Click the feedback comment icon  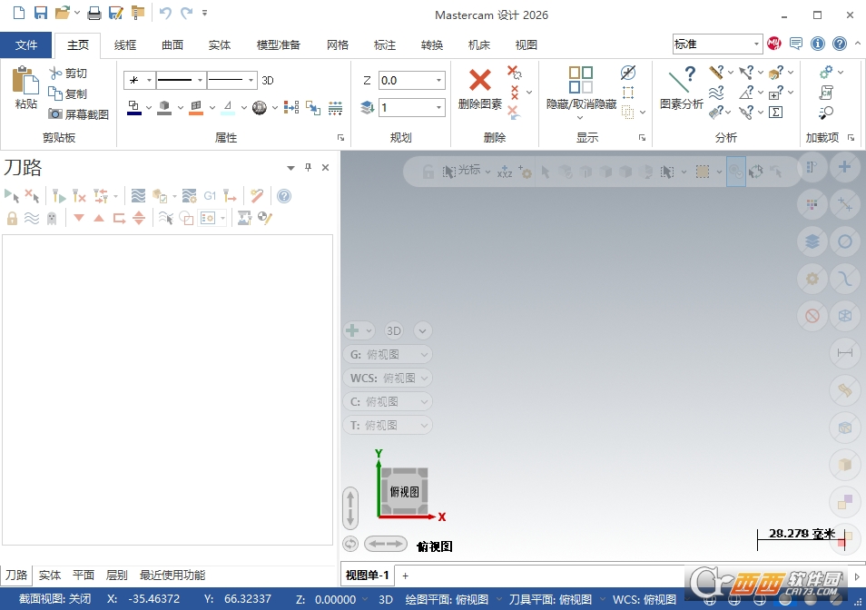tap(796, 44)
